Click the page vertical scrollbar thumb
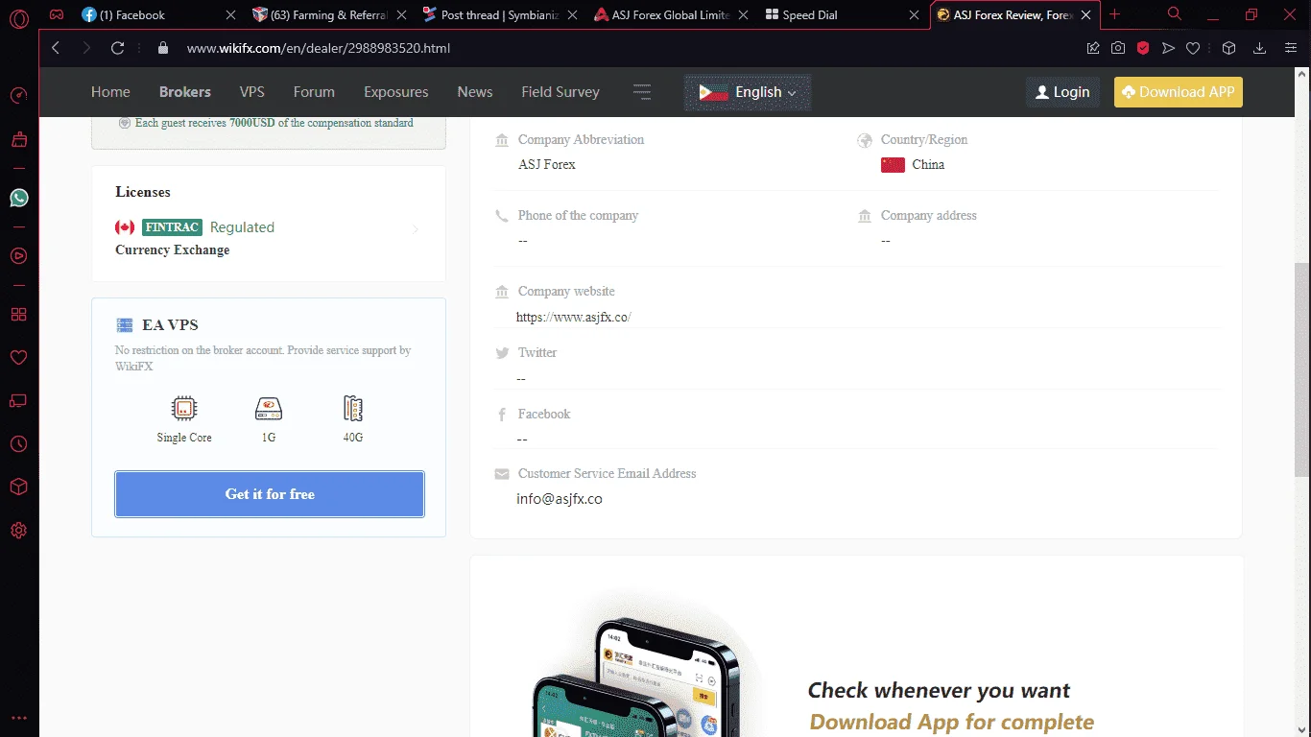1311x737 pixels. tap(1301, 369)
